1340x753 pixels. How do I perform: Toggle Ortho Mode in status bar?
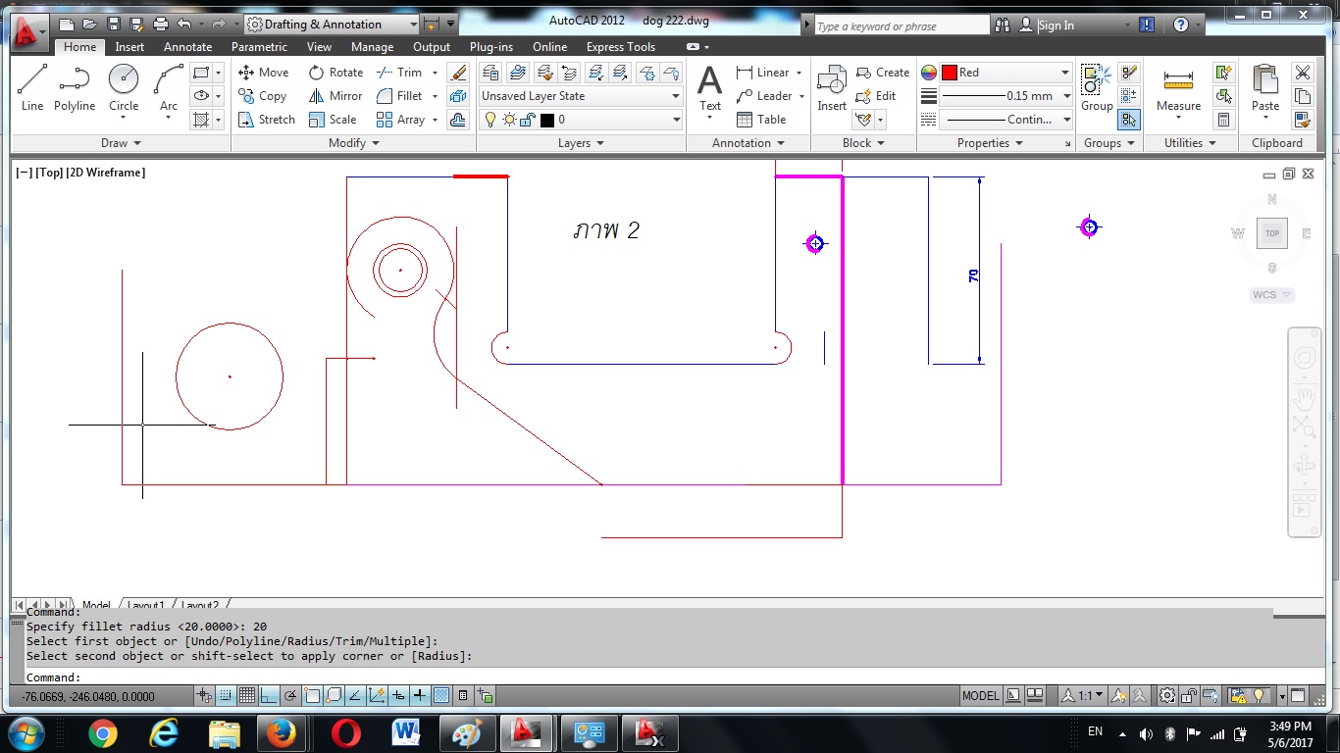click(x=269, y=696)
